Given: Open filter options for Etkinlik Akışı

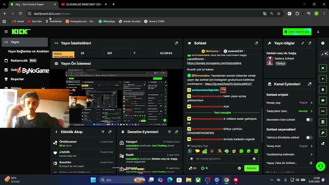Looking at the screenshot, I should [103, 132].
